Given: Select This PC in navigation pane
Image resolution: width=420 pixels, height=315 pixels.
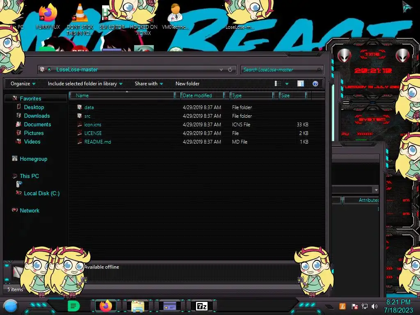Looking at the screenshot, I should (30, 176).
